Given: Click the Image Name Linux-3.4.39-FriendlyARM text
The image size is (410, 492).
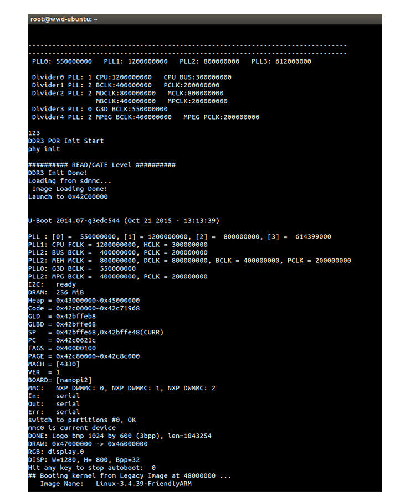Looking at the screenshot, I should pos(116,484).
